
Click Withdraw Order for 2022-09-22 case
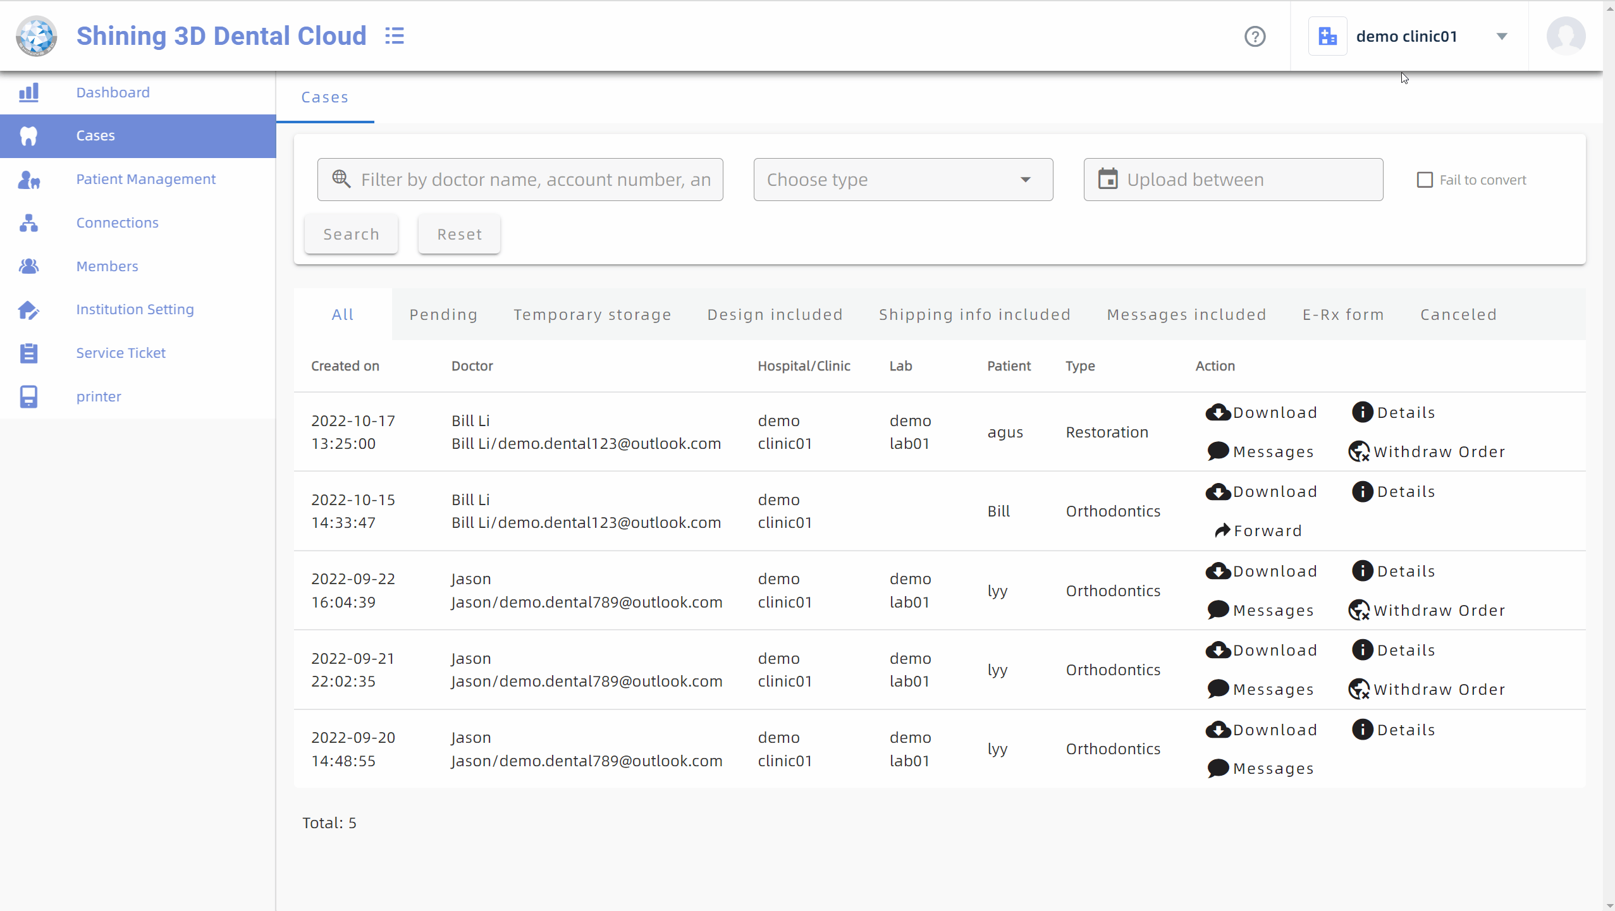[1427, 610]
